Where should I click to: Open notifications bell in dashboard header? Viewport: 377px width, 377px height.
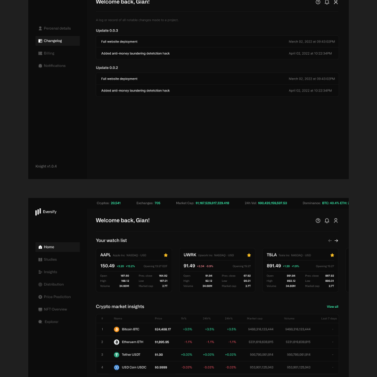(x=327, y=221)
